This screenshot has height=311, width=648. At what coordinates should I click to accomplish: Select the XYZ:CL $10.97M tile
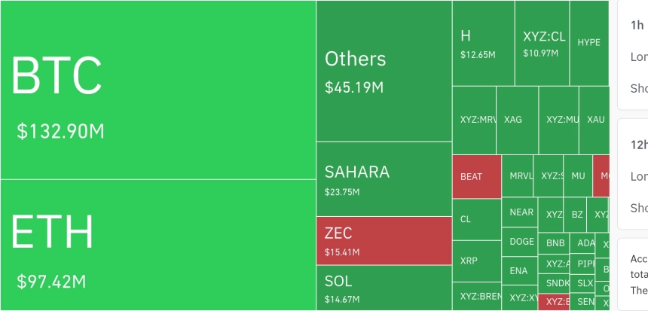543,44
